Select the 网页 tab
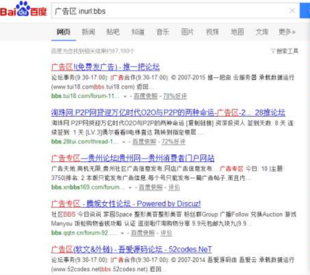The width and height of the screenshot is (310, 275). 64,32
